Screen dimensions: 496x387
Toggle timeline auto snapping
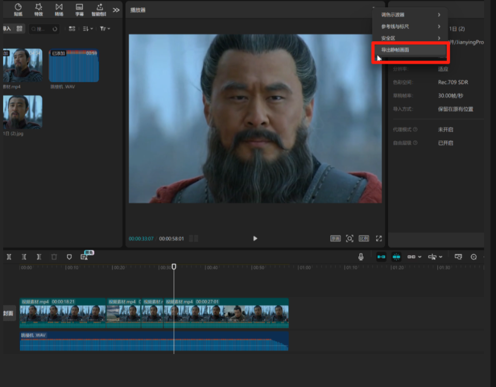pos(396,257)
